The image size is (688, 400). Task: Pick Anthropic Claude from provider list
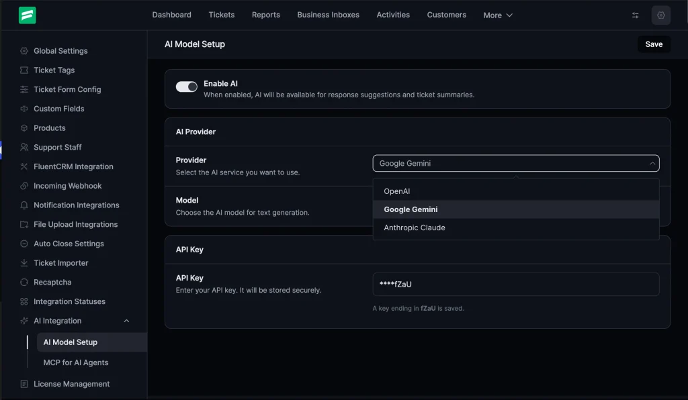point(515,228)
